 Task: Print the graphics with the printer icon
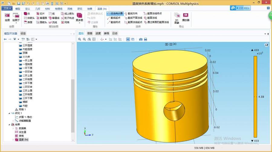146,39
